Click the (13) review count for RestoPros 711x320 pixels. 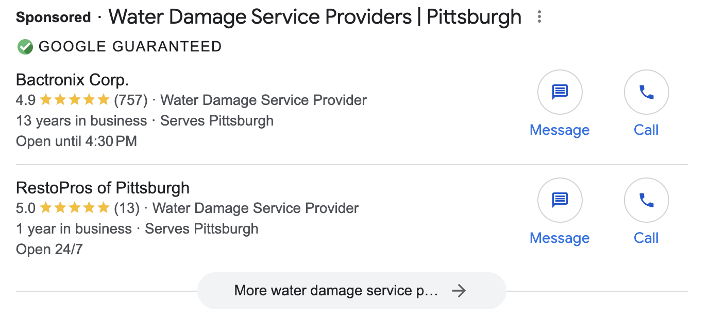(x=127, y=208)
